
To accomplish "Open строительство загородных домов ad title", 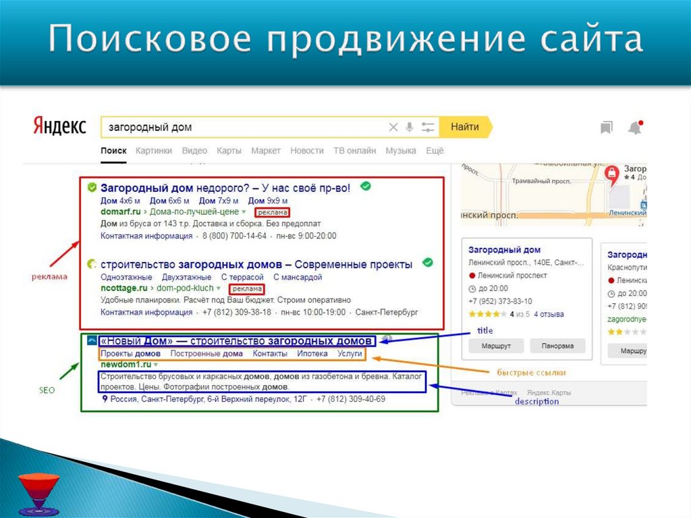I will [256, 264].
